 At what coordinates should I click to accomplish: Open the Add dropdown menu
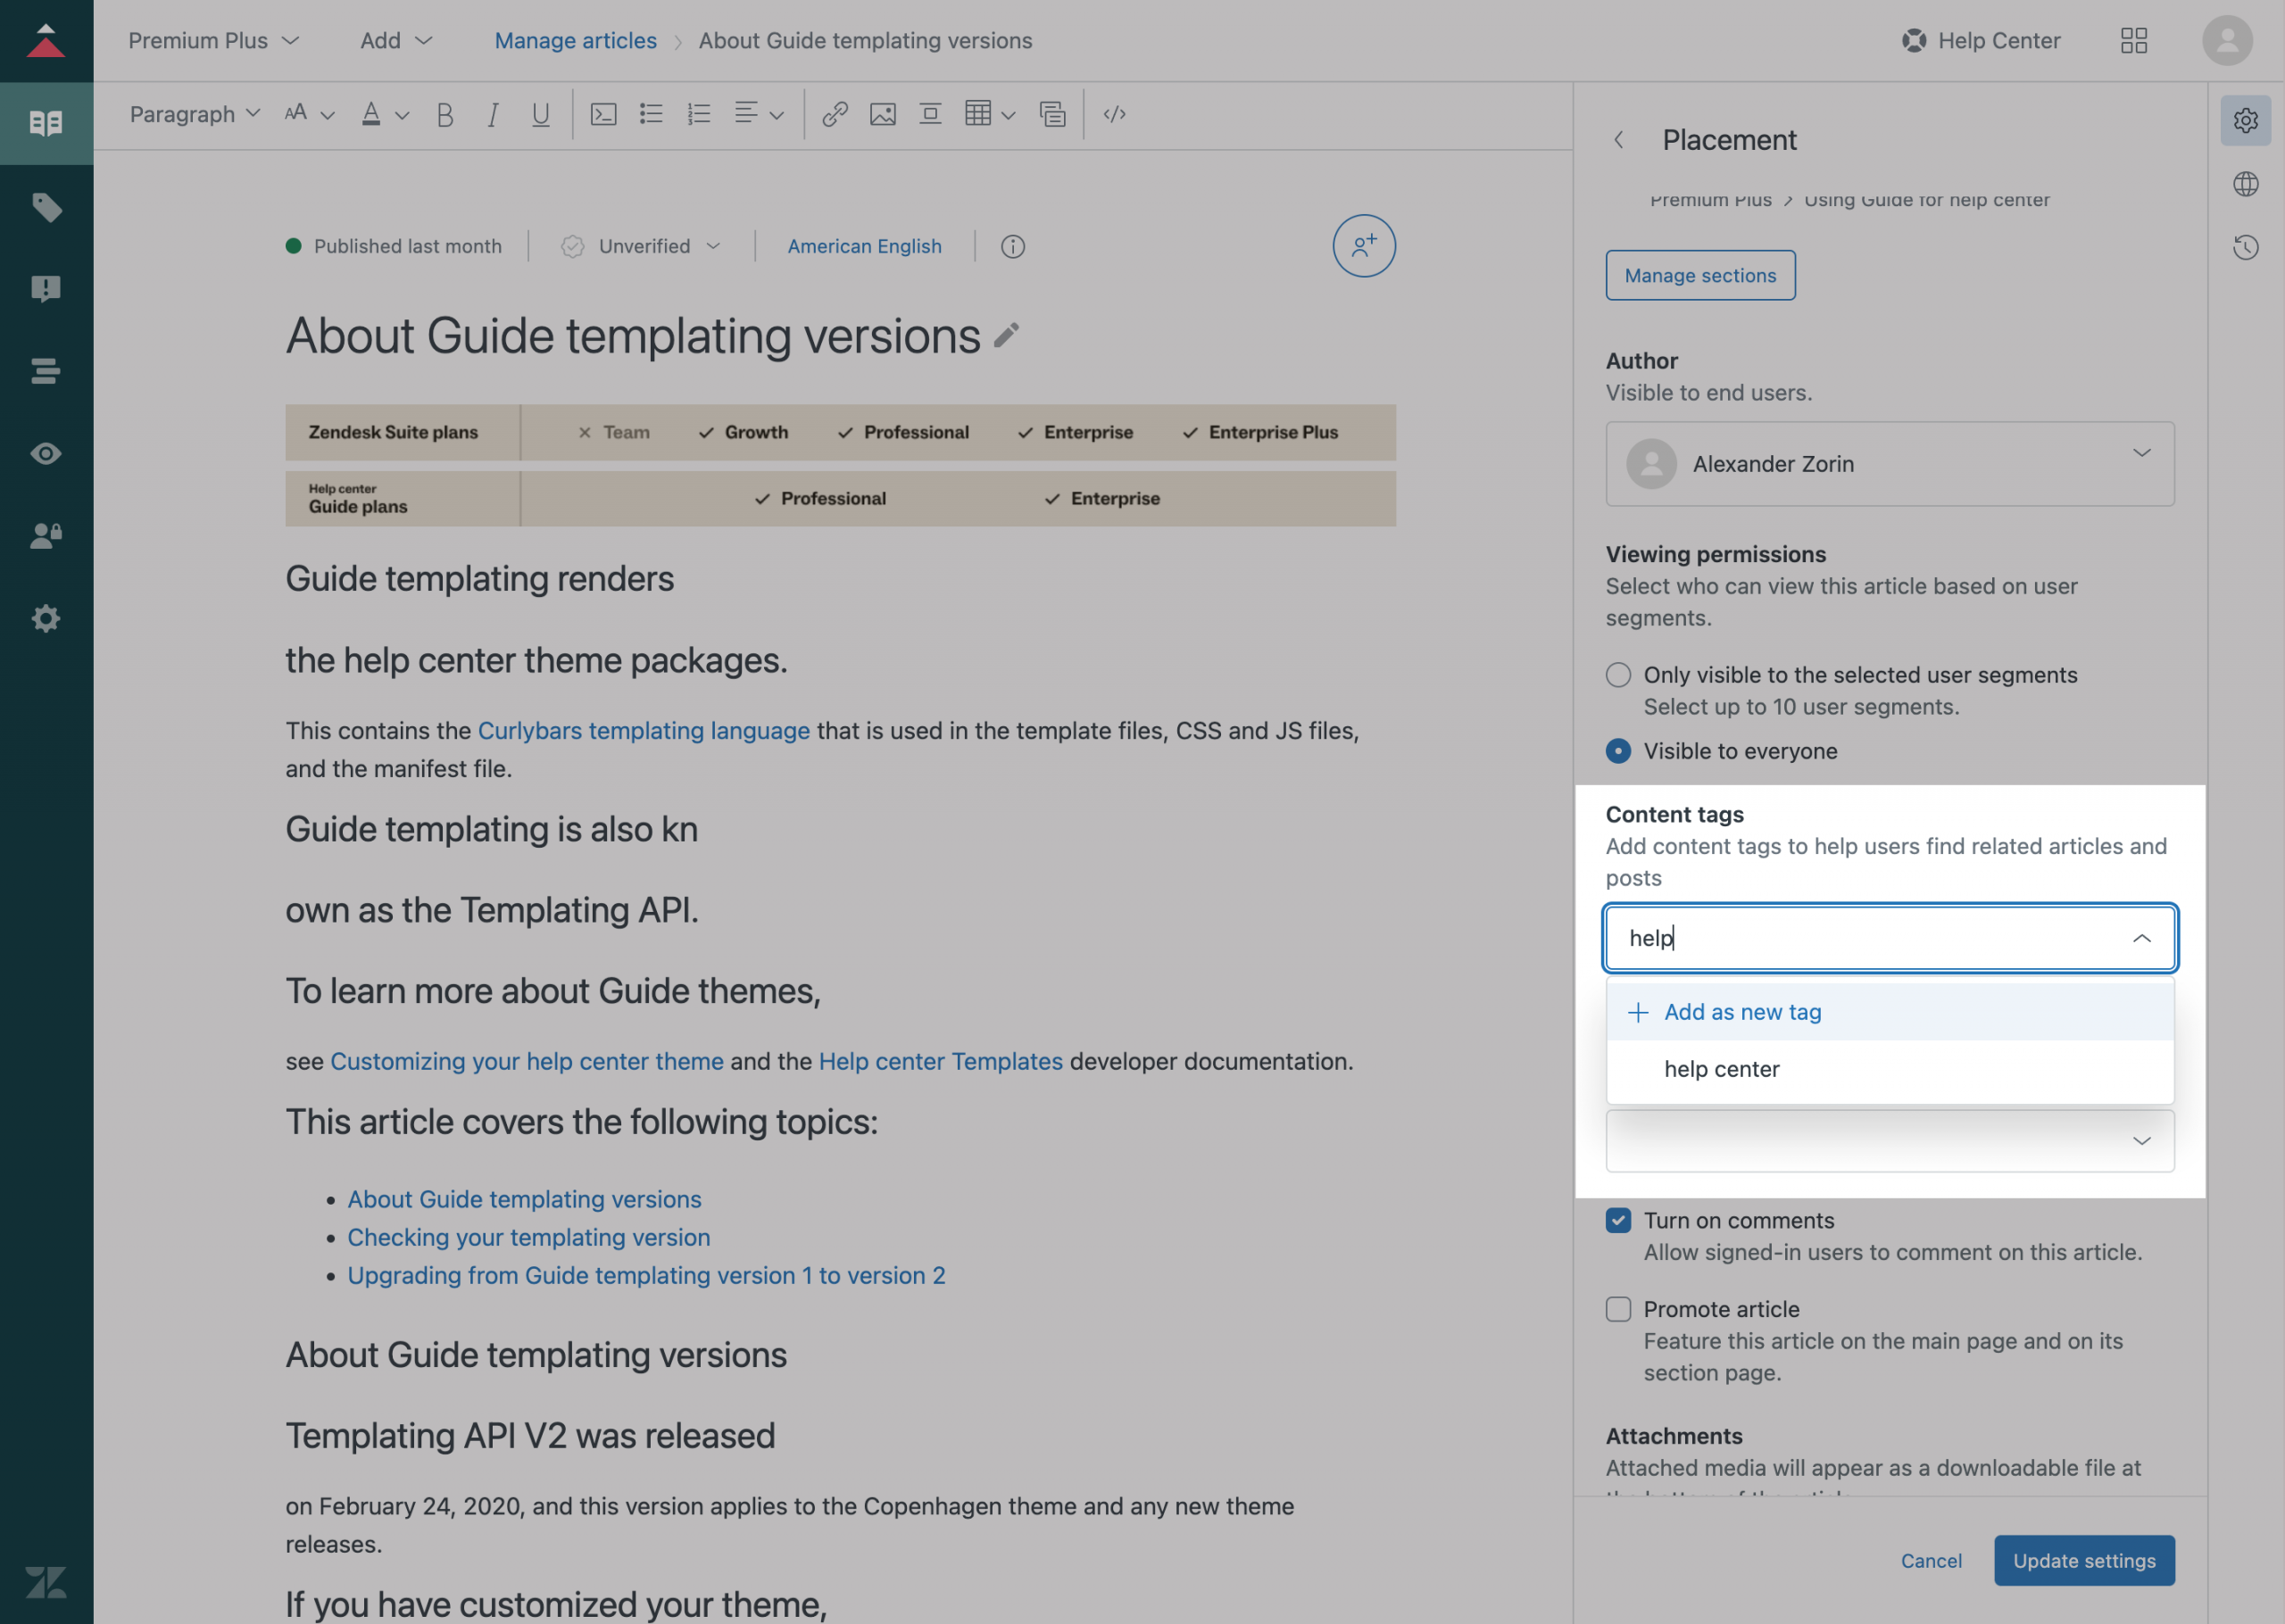pos(396,40)
